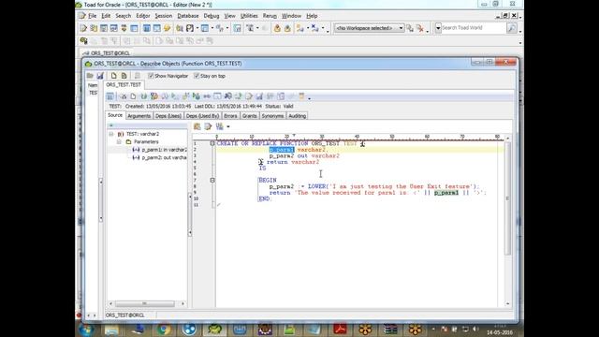Click the page-with-pencil icon in source toolbar
Viewport: 599px width, 337px height.
[208, 126]
